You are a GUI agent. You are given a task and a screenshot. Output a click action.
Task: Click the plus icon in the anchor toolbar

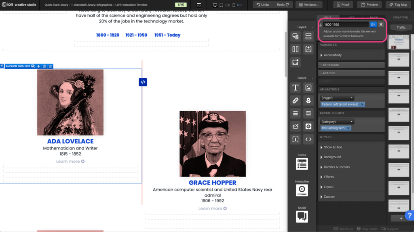click(x=39, y=66)
